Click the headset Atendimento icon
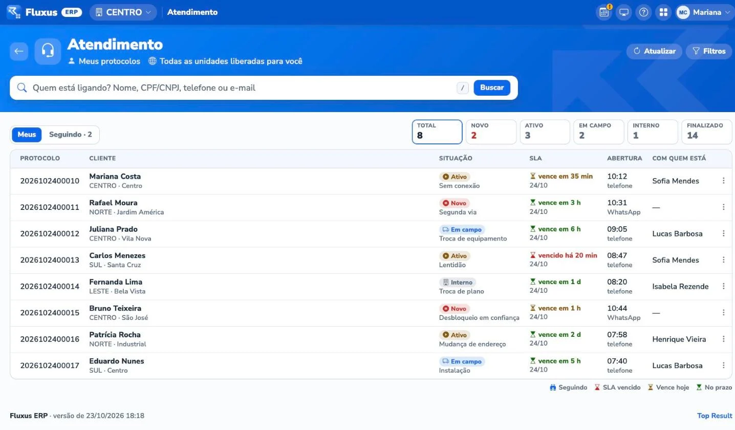Viewport: 735px width, 430px height. (x=48, y=51)
